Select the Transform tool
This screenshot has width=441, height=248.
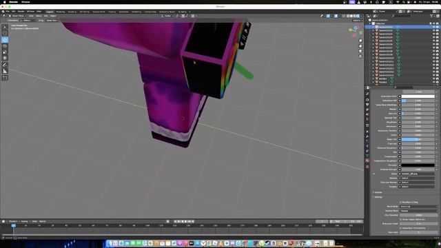[5, 58]
